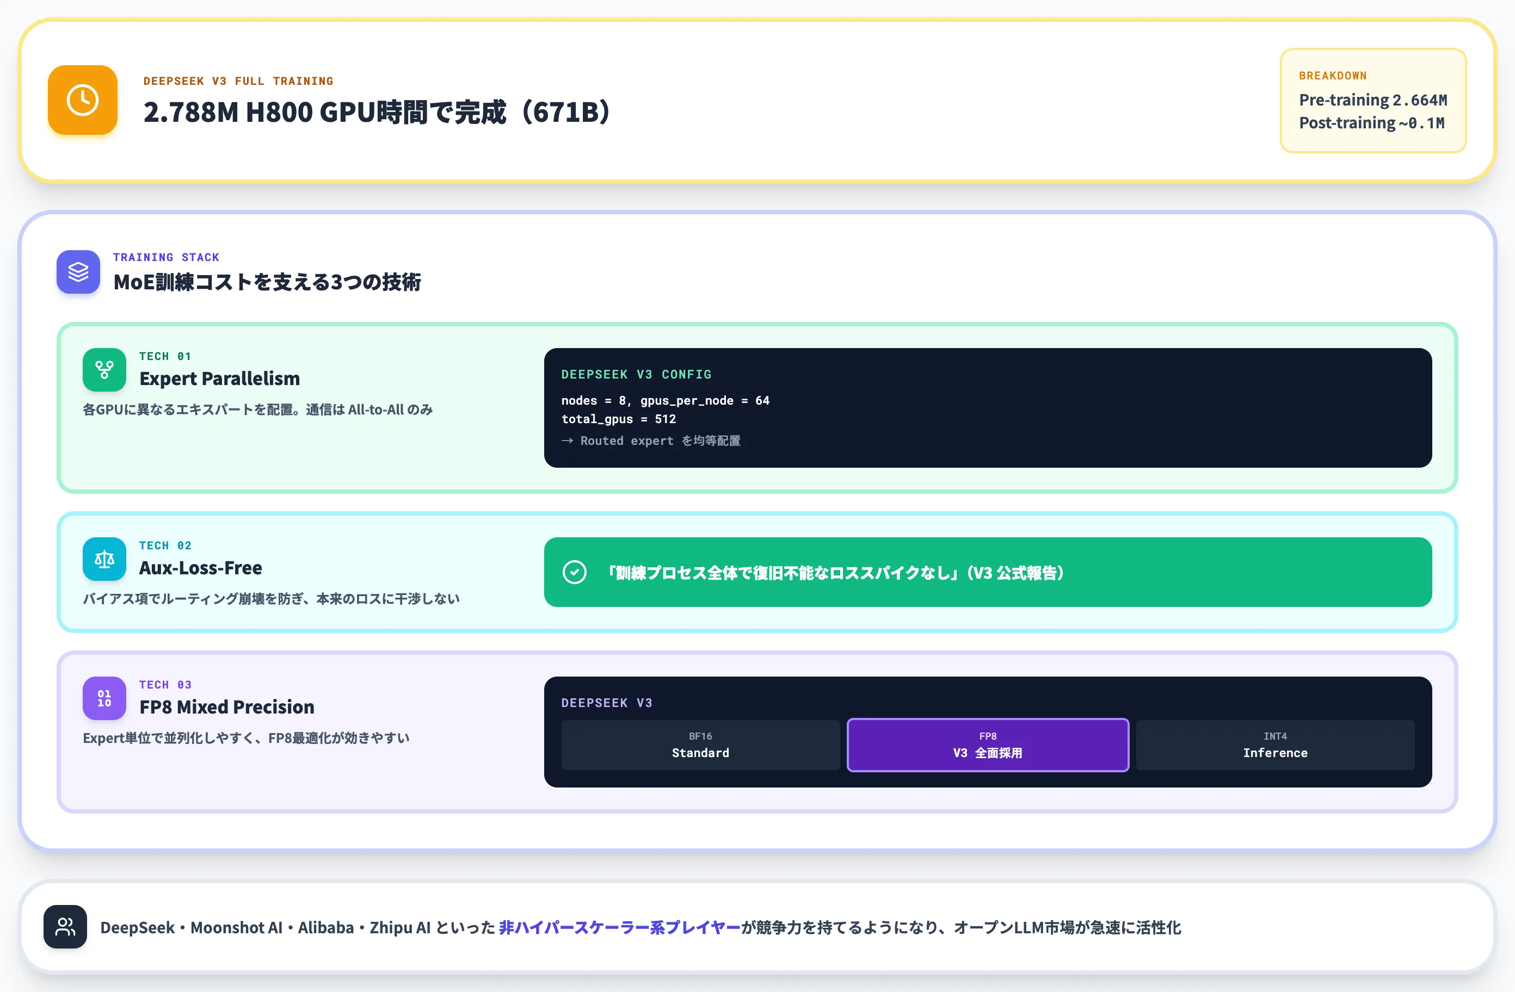Click the heading MoE訓練コストを支える3つの技術
Image resolution: width=1515 pixels, height=992 pixels.
pyautogui.click(x=267, y=282)
